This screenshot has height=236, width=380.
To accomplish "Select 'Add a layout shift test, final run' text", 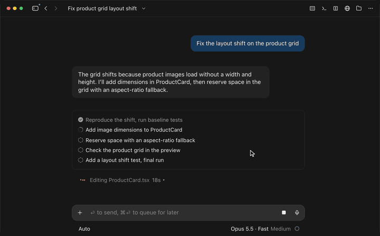I will coord(125,160).
